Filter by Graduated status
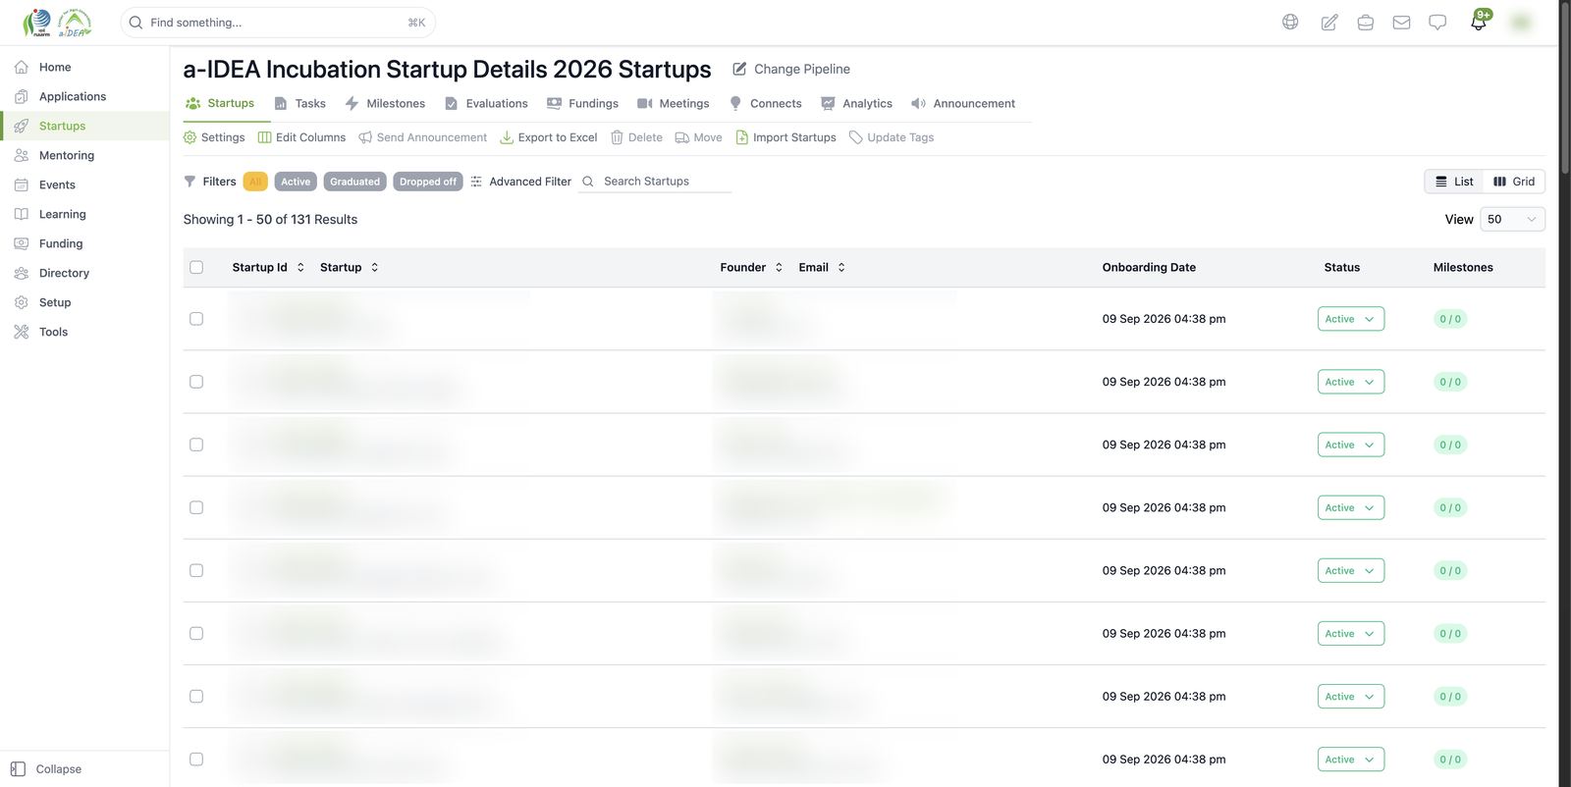 (354, 182)
